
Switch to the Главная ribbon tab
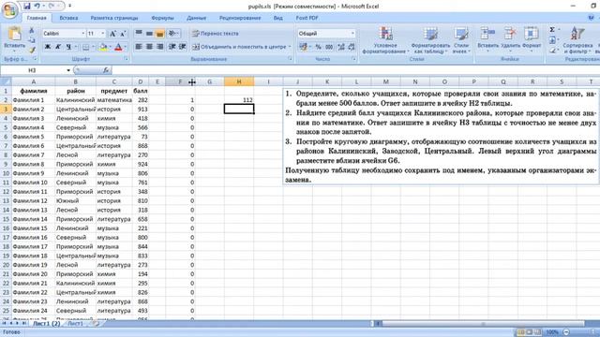click(x=37, y=18)
